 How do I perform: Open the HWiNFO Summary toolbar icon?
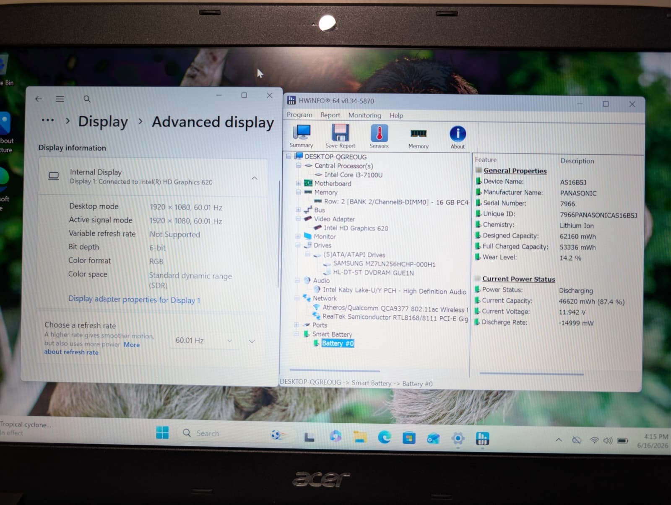tap(301, 136)
